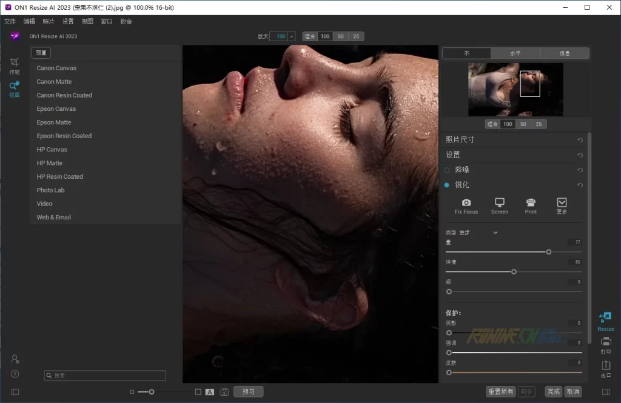Screen dimensions: 621x403
Task: Apply the Fix Focus sharpening preset
Action: (x=466, y=202)
